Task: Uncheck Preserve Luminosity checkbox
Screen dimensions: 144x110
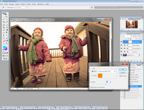Action: (91, 87)
